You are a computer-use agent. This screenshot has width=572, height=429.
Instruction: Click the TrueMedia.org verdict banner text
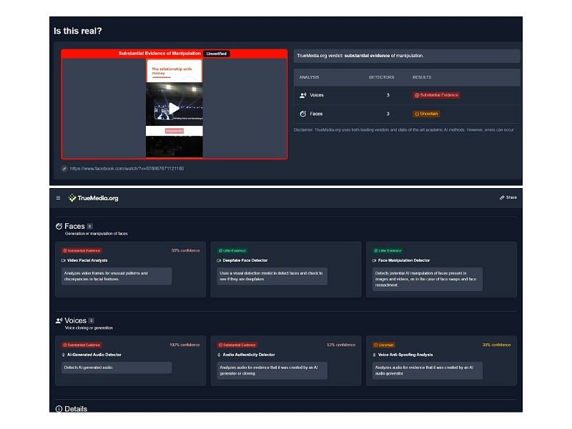360,56
